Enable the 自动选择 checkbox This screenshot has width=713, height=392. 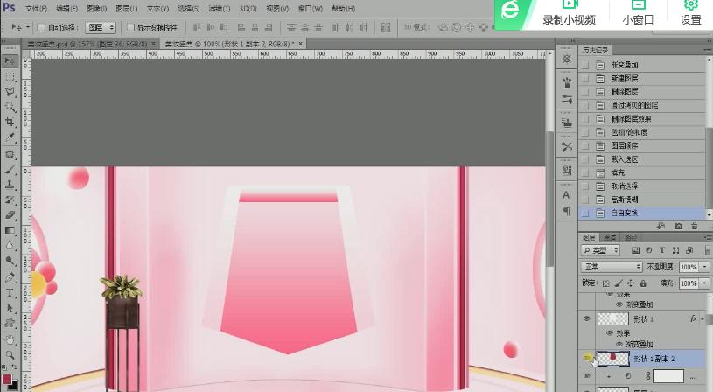41,28
